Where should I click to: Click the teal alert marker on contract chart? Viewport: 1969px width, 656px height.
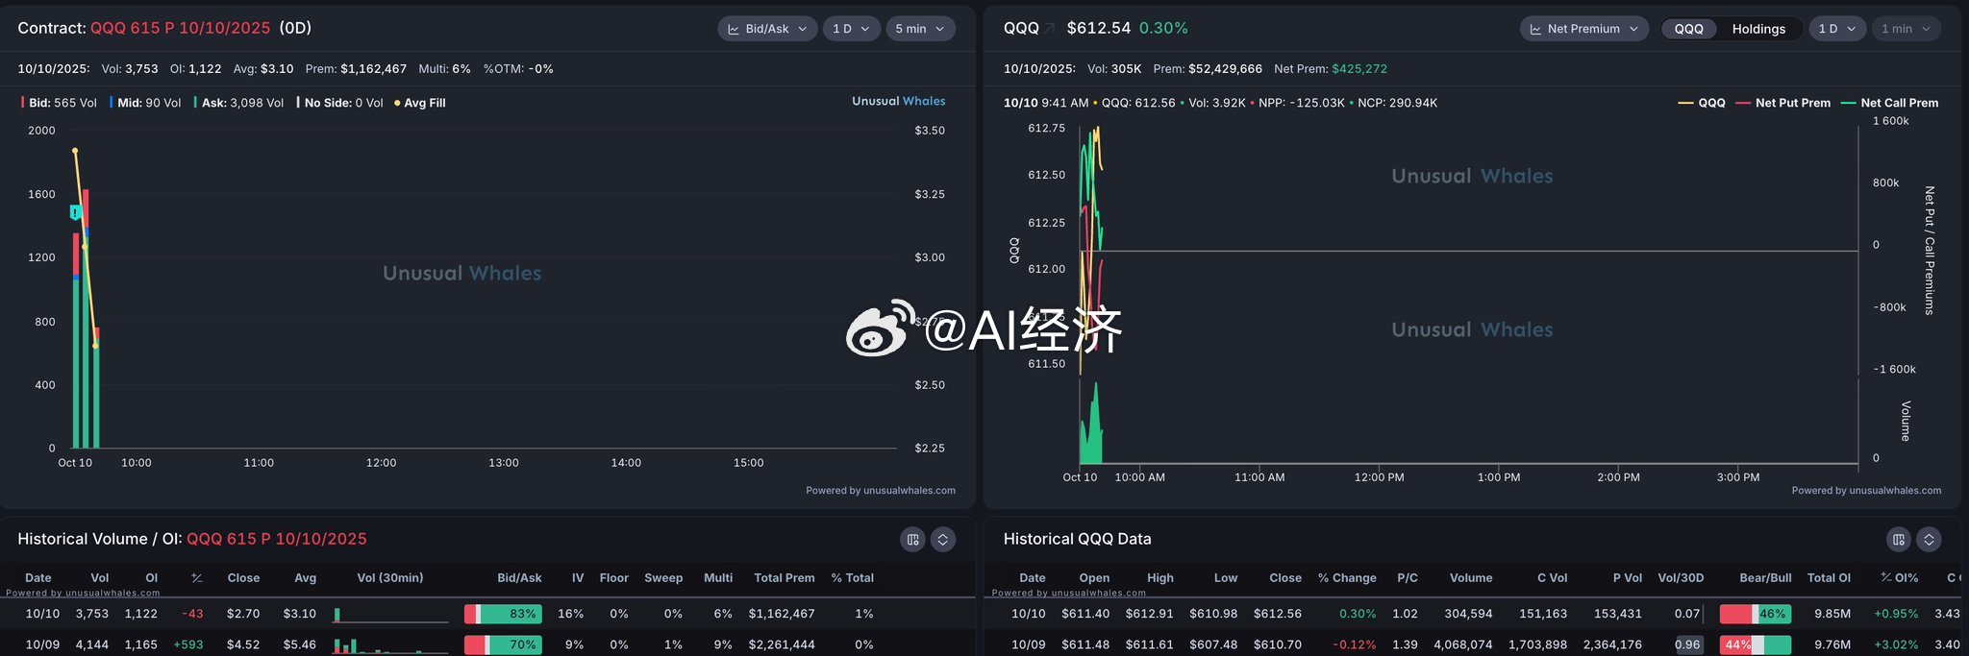[x=76, y=212]
